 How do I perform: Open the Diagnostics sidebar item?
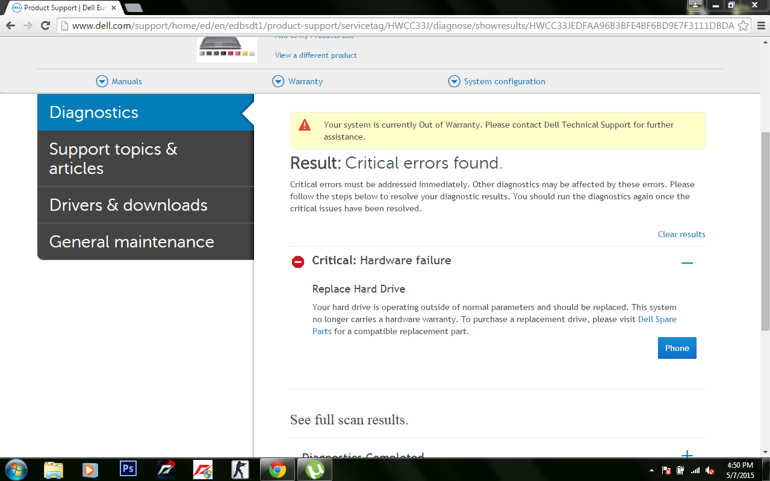click(x=146, y=112)
